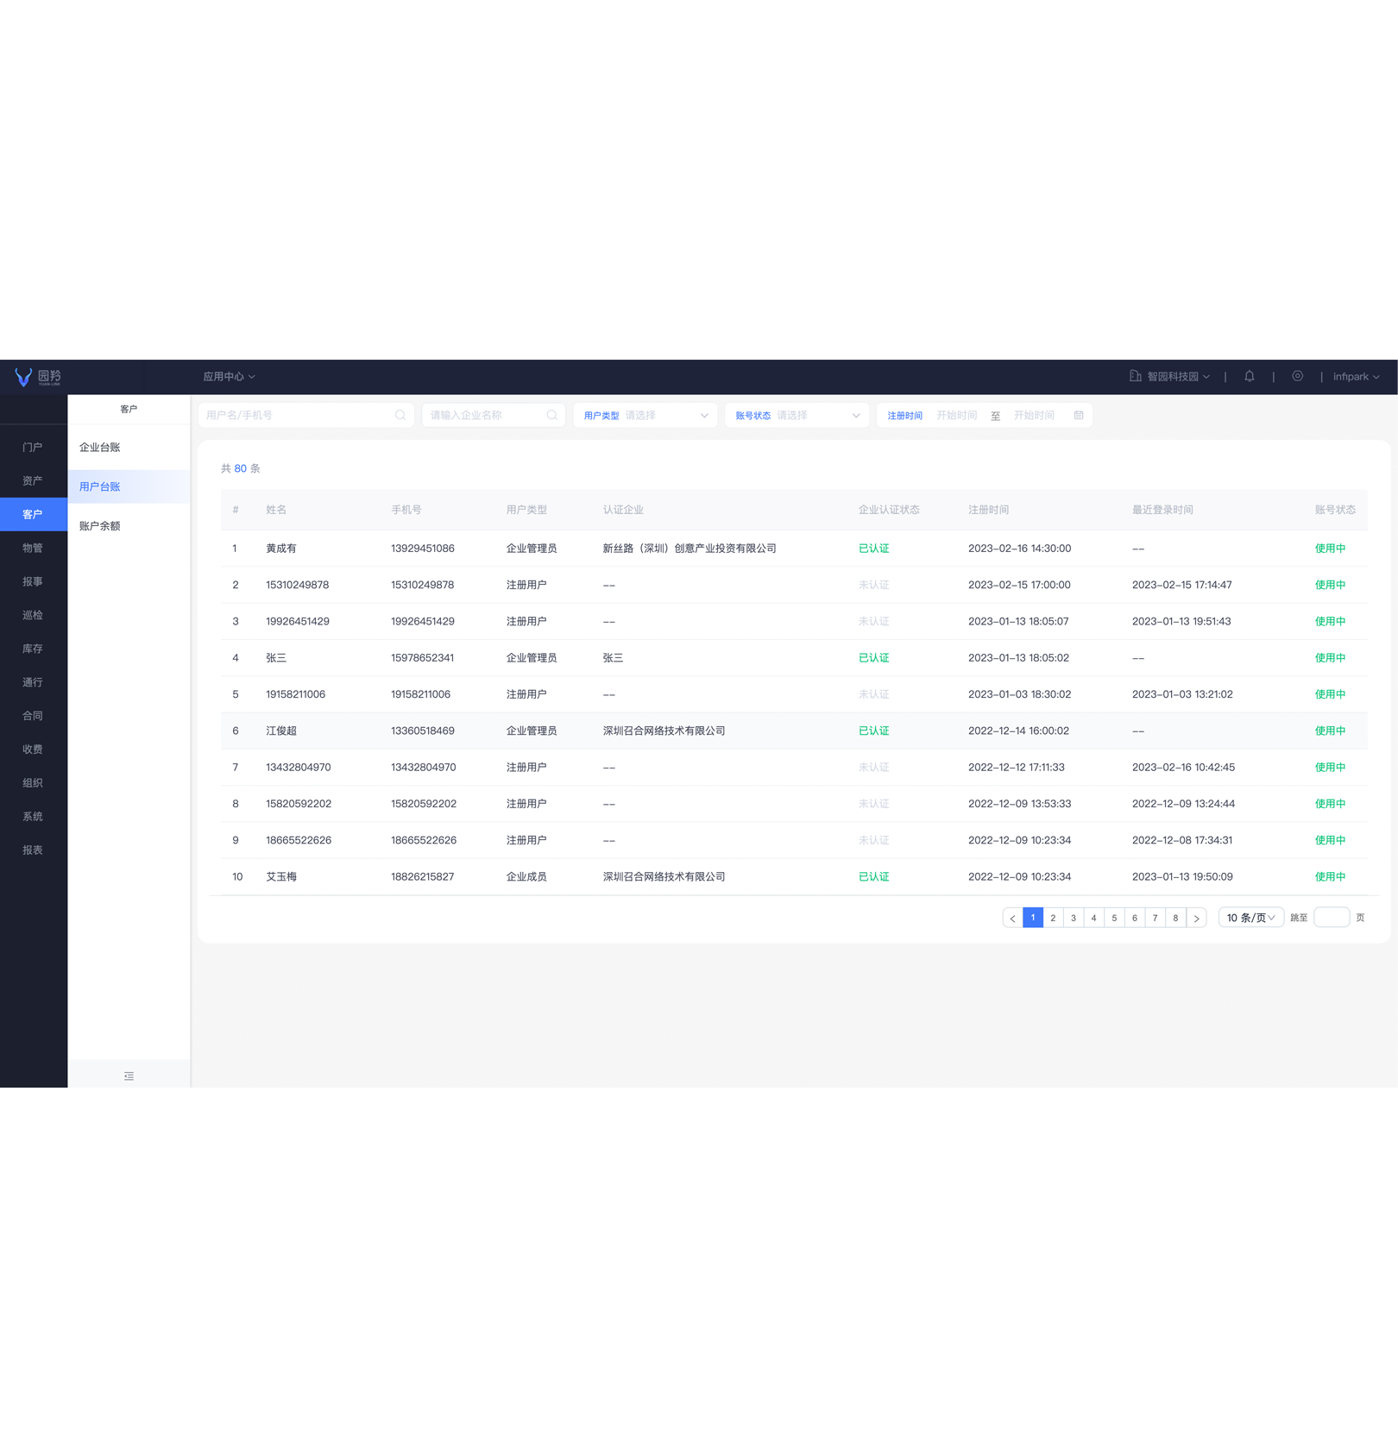The width and height of the screenshot is (1398, 1449).
Task: Go to page 6
Action: 1135,918
